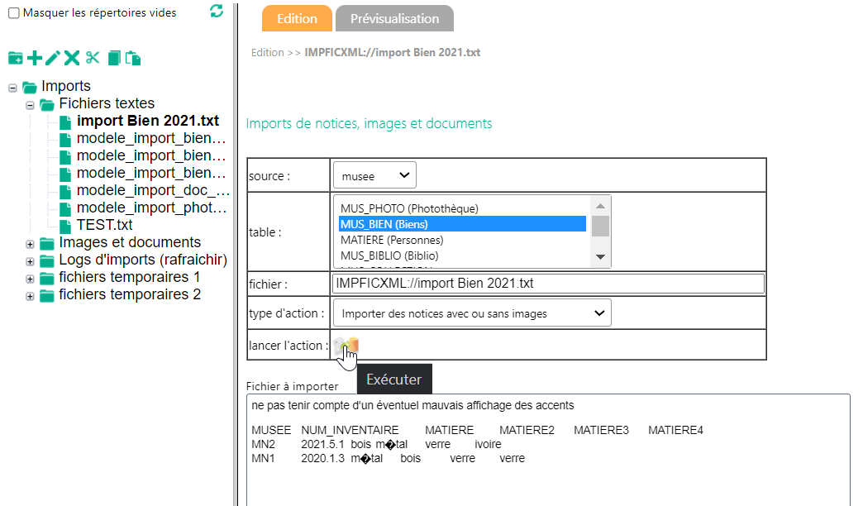The height and width of the screenshot is (506, 863).
Task: Click the table list scrollbar down arrow
Action: click(600, 257)
